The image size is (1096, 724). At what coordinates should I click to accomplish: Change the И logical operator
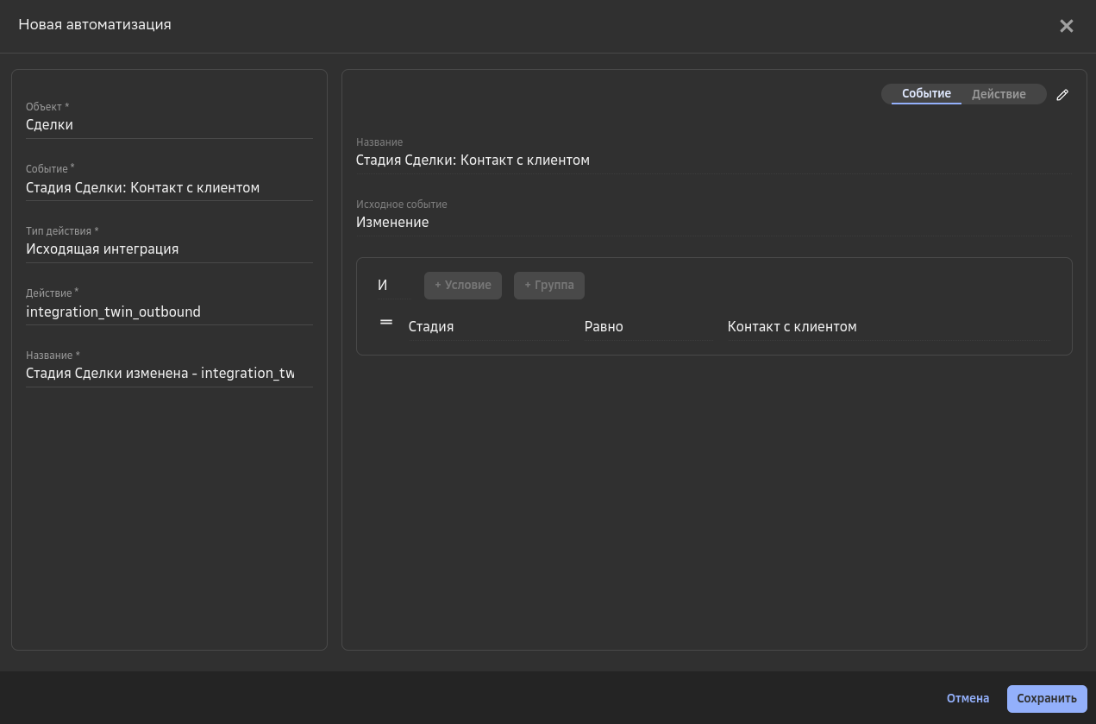[393, 286]
